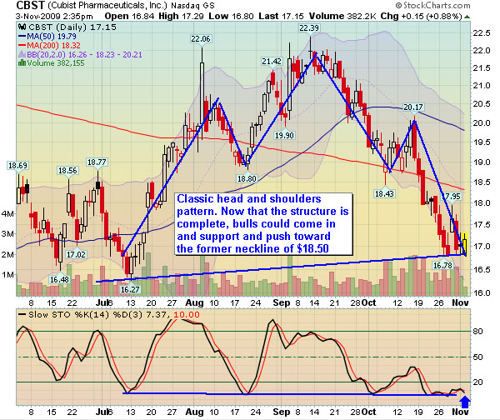500x420 pixels.
Task: Click the Low 16.80 value
Action: coord(231,16)
